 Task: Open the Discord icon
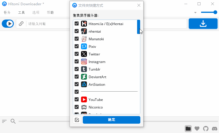(215, 129)
